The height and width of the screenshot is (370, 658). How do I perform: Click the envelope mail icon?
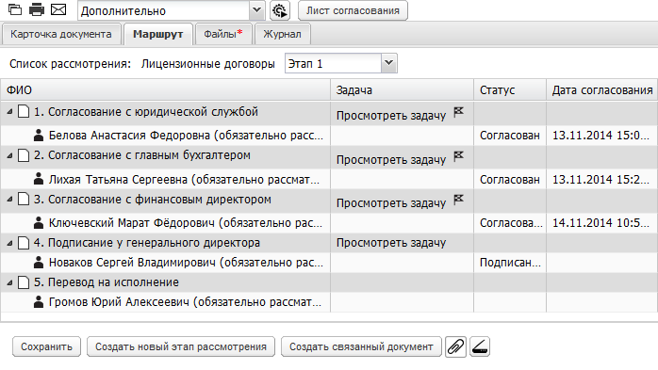point(58,9)
